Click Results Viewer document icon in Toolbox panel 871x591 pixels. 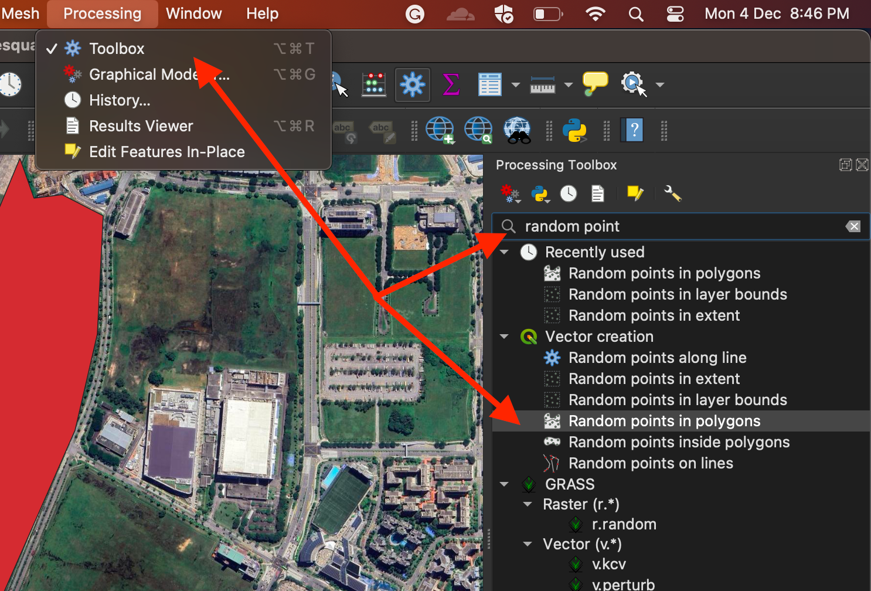pos(598,193)
